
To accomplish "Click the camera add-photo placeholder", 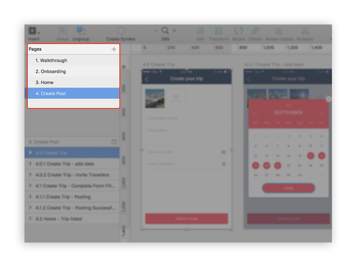I will click(176, 98).
